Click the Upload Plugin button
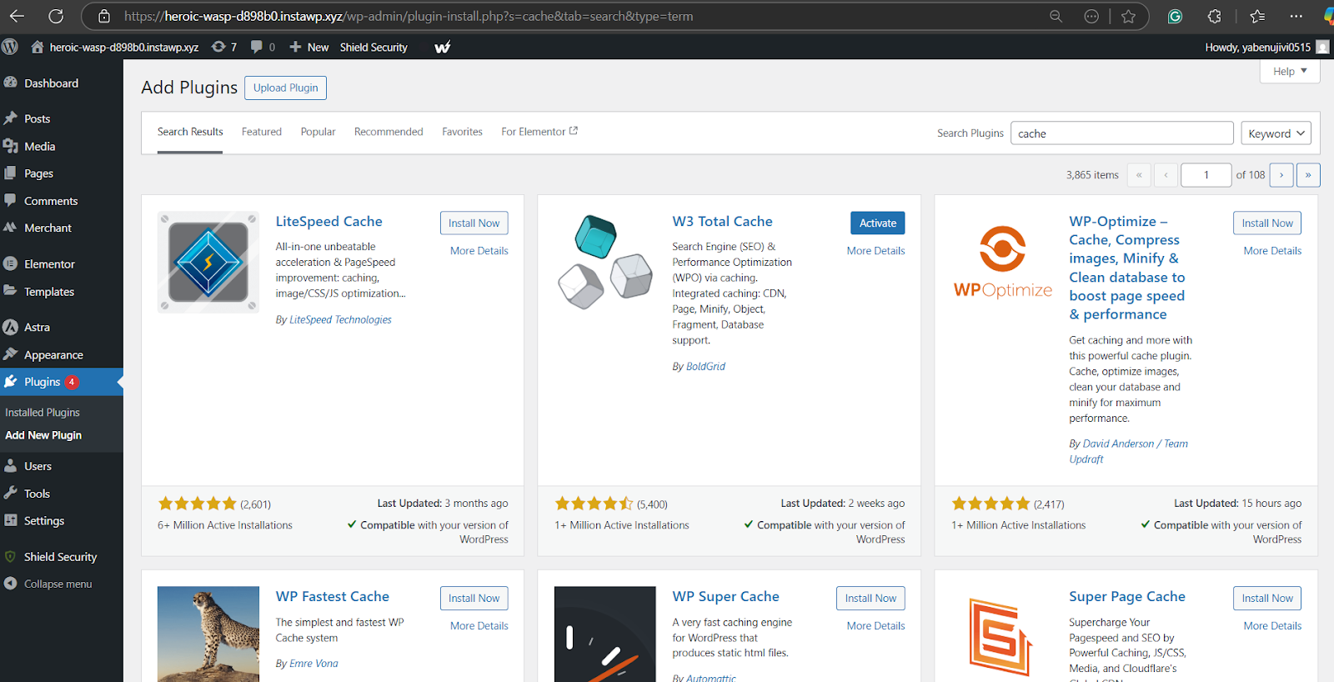Screen dimensions: 1334x682 (x=285, y=88)
